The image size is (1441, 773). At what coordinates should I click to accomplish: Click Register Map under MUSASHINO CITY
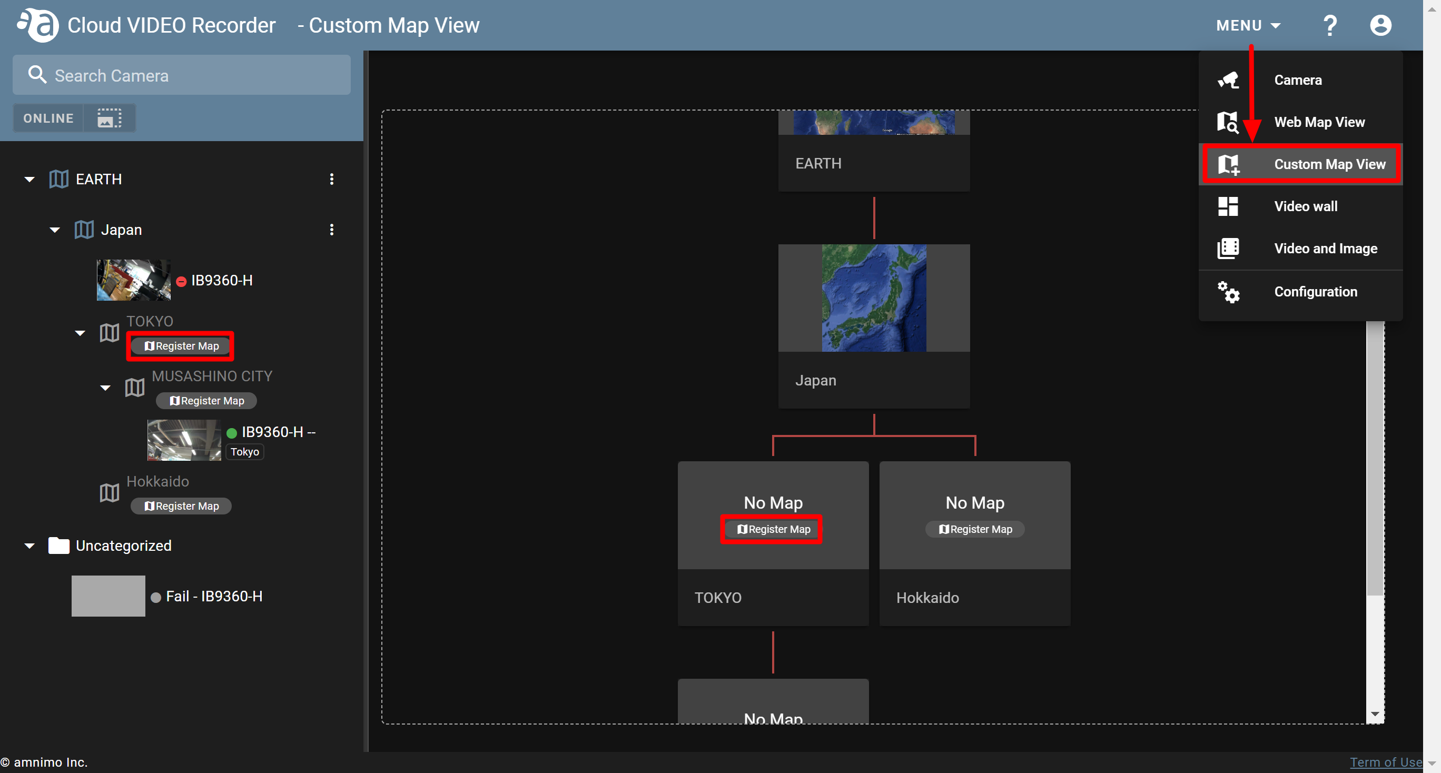click(x=206, y=401)
